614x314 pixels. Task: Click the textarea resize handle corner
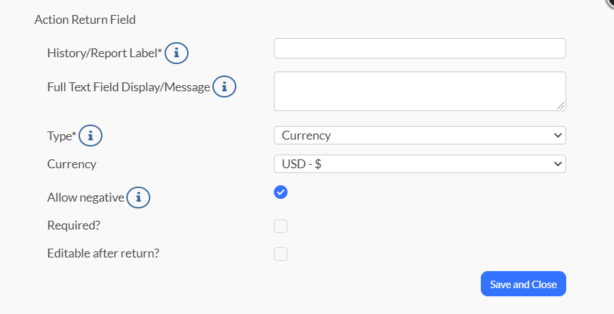tap(560, 106)
